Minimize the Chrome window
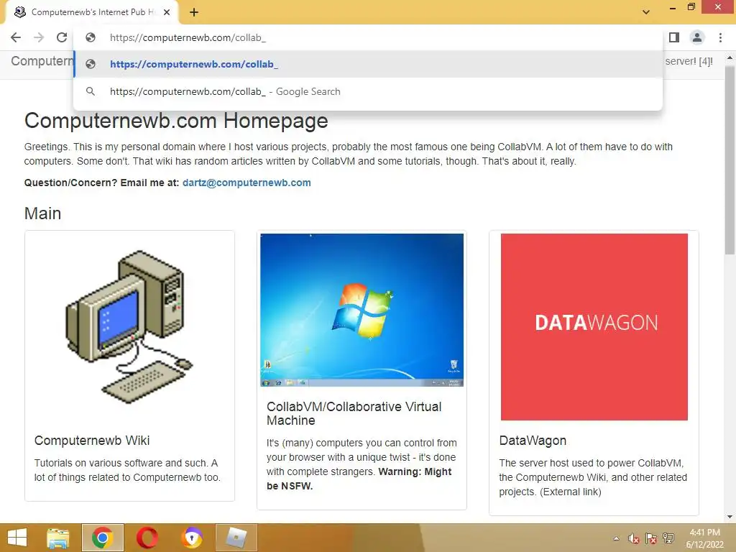 pos(673,7)
